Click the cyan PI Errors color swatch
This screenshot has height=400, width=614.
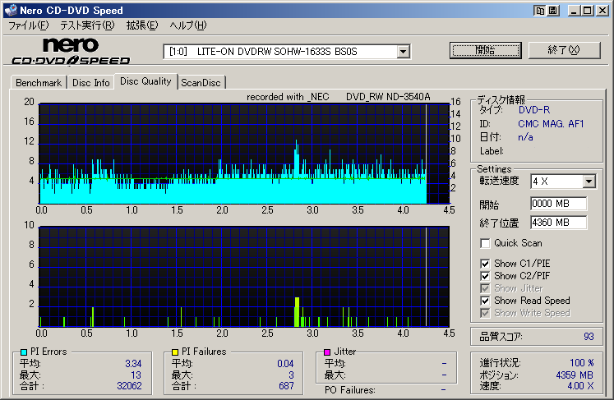click(x=24, y=352)
